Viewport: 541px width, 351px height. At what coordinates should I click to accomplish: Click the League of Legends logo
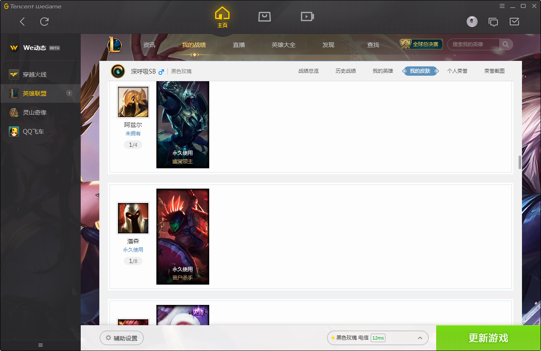pyautogui.click(x=115, y=44)
